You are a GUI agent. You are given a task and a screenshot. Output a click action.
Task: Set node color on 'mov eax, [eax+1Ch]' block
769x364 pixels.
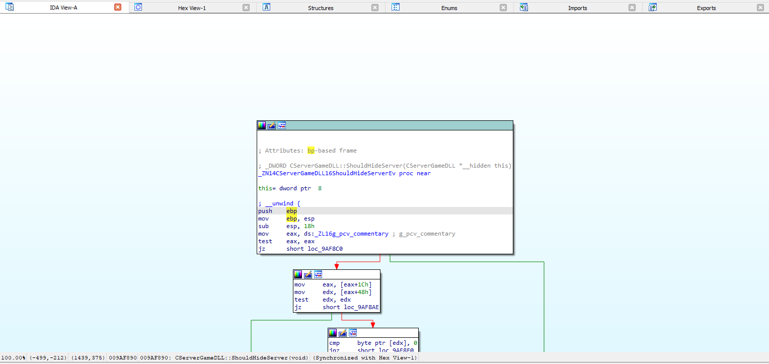pyautogui.click(x=298, y=274)
